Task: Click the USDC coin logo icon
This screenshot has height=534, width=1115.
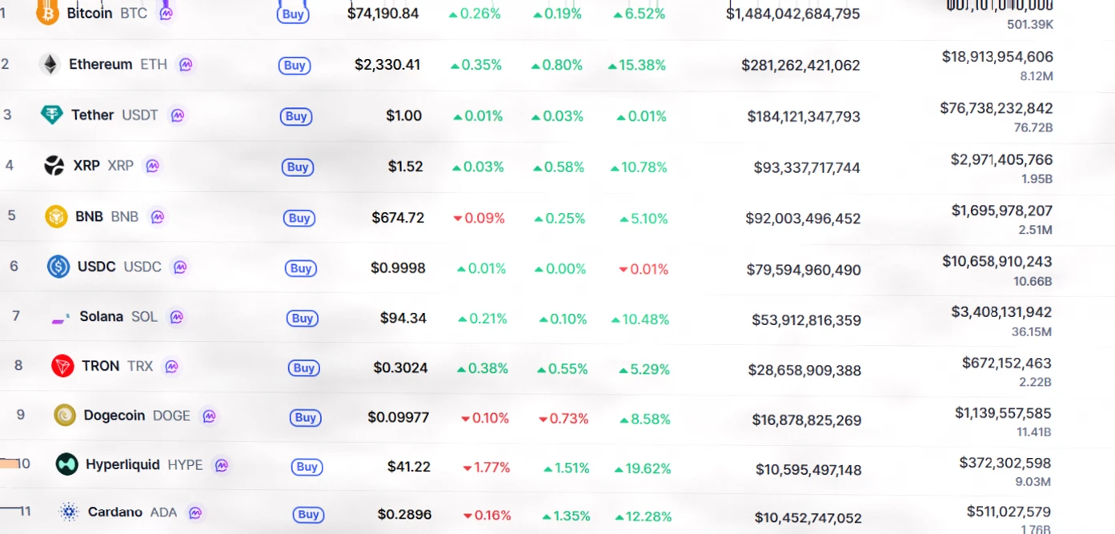Action: (x=58, y=267)
